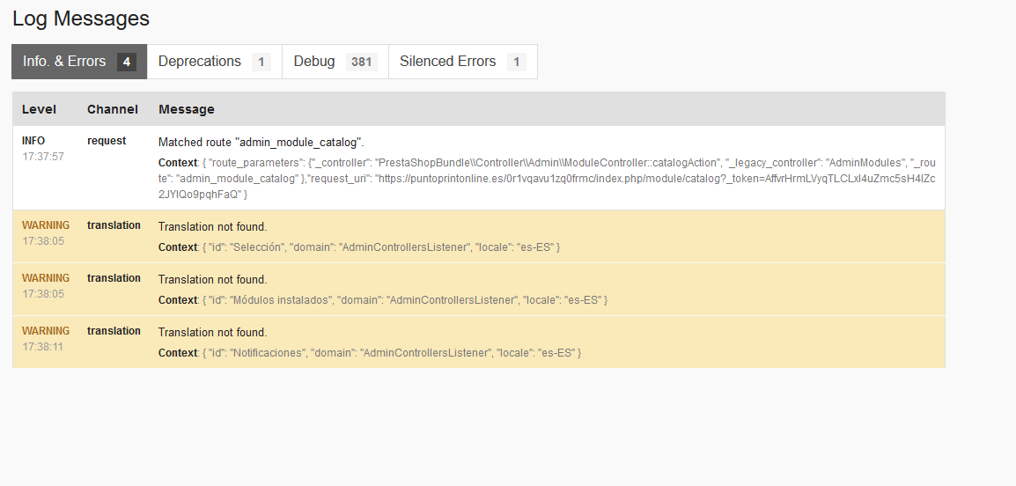This screenshot has height=486, width=1016.
Task: Click the Level column header
Action: [x=39, y=109]
